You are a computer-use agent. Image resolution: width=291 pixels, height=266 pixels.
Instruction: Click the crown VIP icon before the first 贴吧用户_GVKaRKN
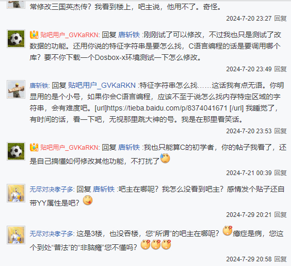pos(34,35)
